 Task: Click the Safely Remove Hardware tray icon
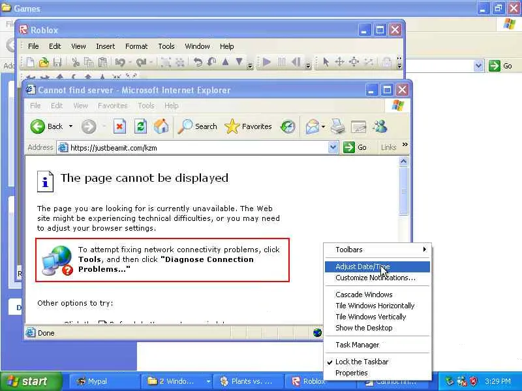pyautogui.click(x=450, y=381)
